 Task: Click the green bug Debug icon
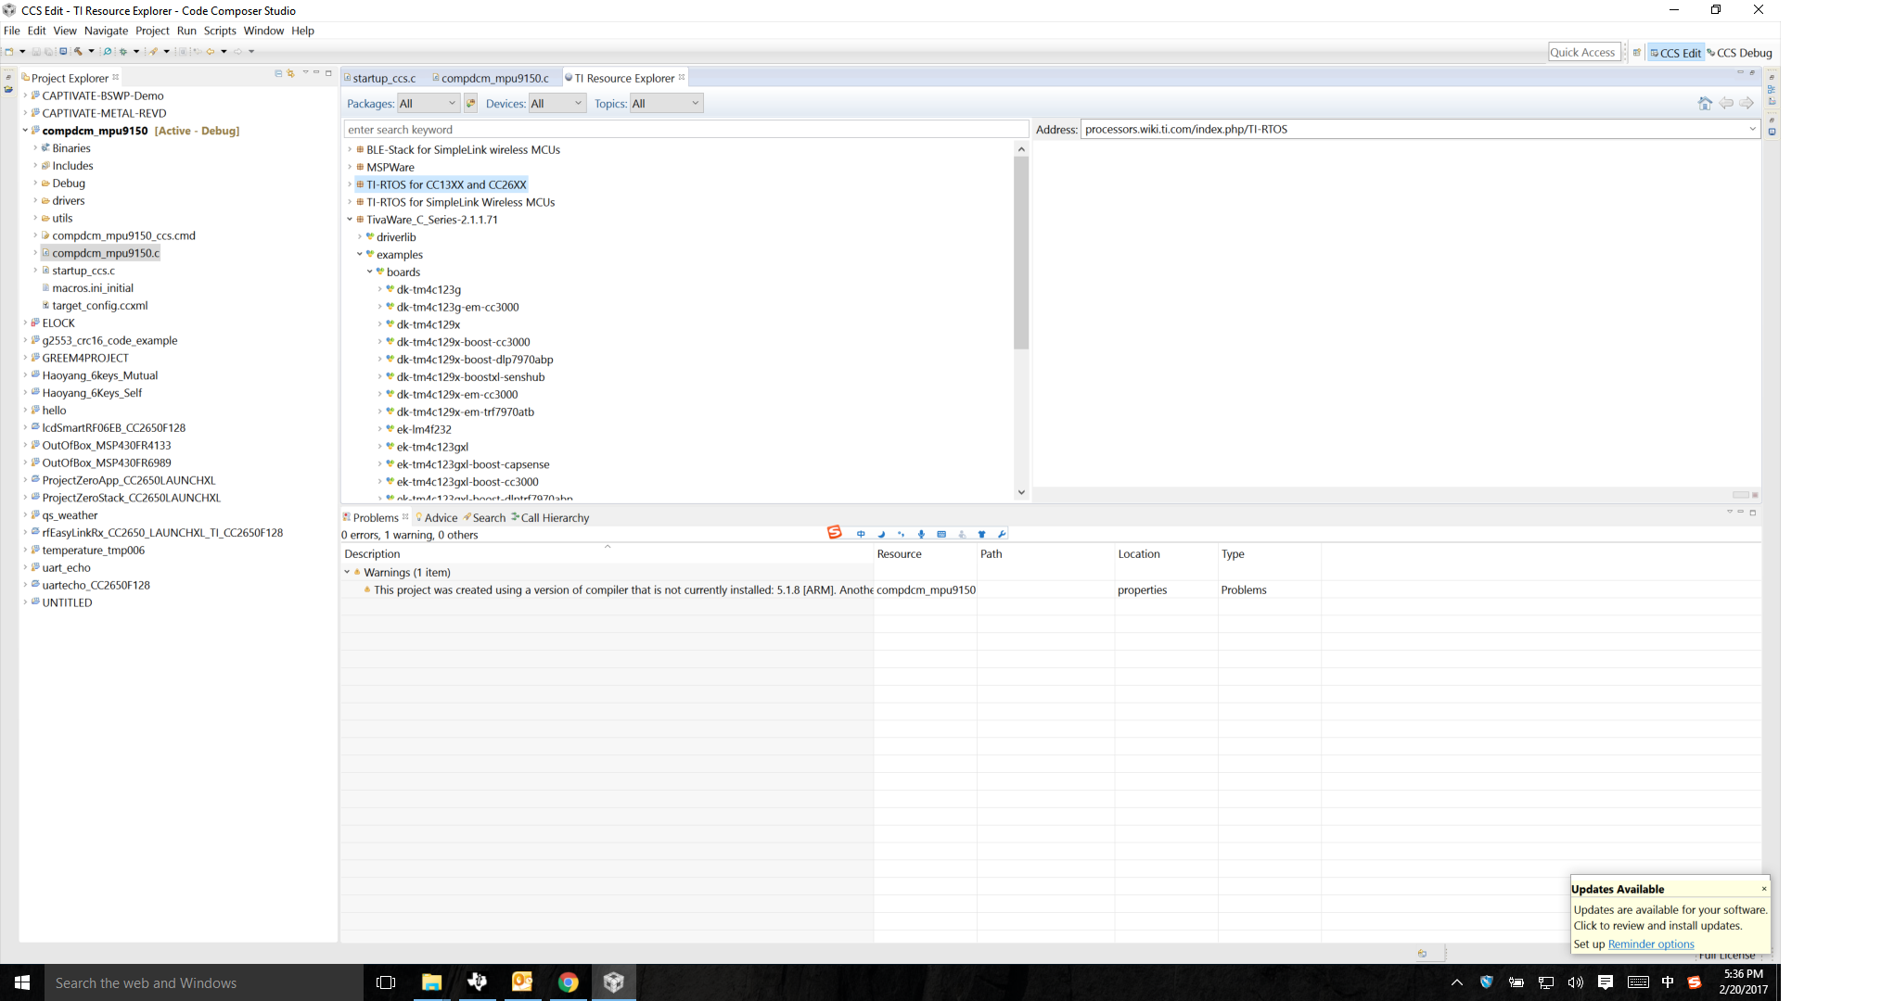pos(122,52)
